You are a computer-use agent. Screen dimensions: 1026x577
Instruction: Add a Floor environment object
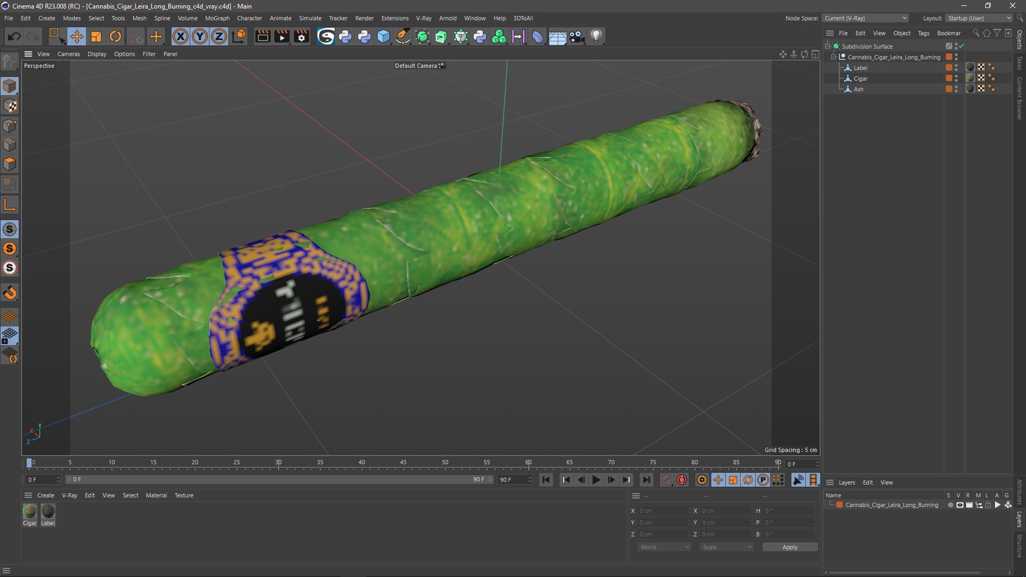point(557,36)
